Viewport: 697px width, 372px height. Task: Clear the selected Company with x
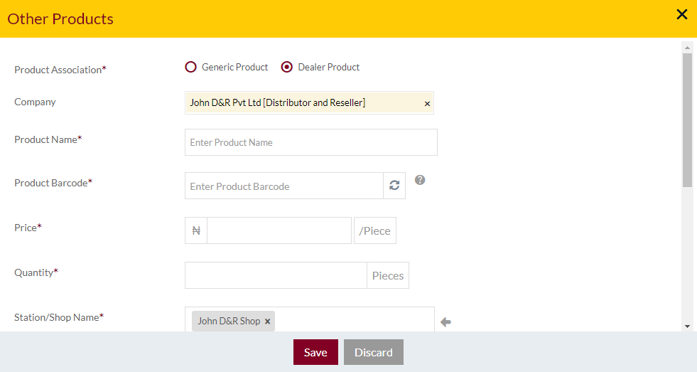point(427,104)
